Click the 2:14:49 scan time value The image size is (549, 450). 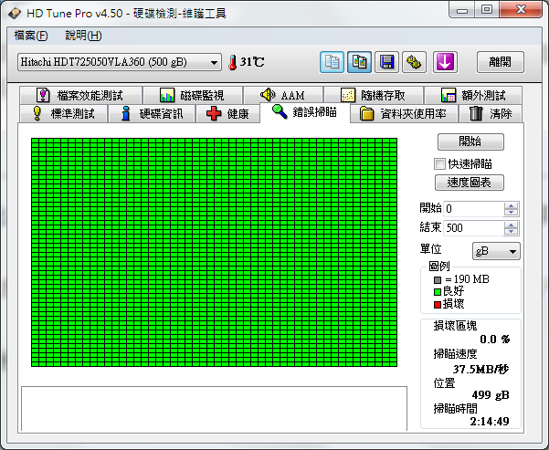(x=490, y=422)
